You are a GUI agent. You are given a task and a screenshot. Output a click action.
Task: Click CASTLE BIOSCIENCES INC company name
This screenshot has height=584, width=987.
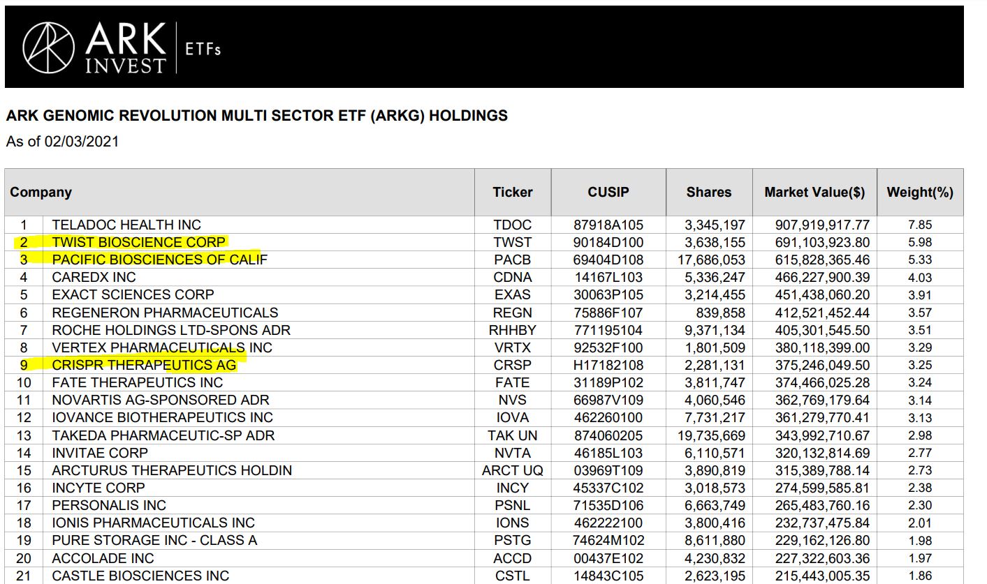point(140,576)
